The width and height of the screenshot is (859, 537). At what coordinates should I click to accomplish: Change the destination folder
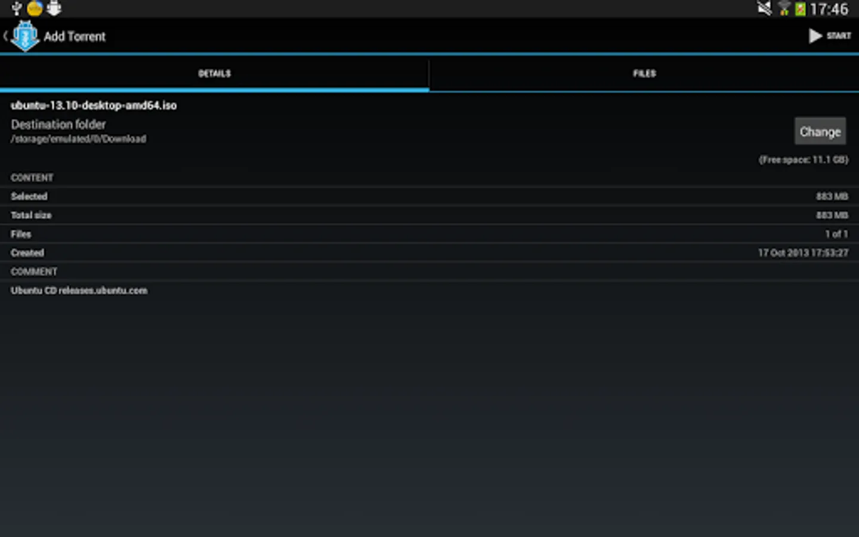(x=820, y=131)
